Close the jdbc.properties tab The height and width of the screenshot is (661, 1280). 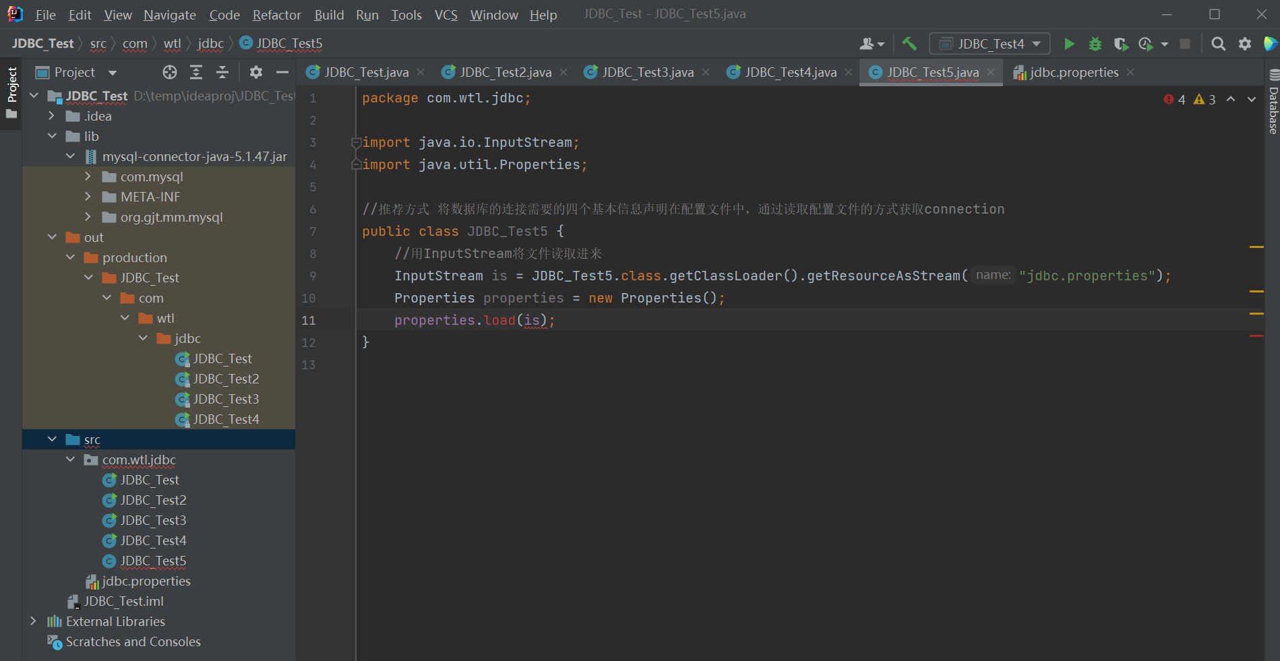pyautogui.click(x=1130, y=72)
